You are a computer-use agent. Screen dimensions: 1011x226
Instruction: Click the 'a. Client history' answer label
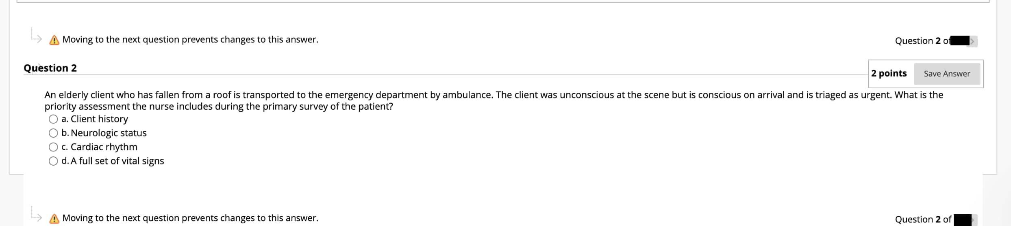95,119
